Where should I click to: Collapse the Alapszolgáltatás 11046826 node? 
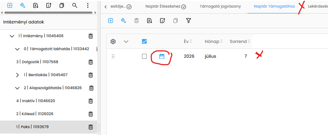click(x=17, y=88)
